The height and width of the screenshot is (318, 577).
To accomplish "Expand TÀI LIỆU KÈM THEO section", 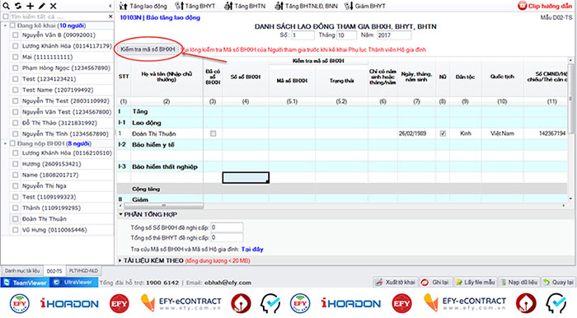I will pos(120,260).
